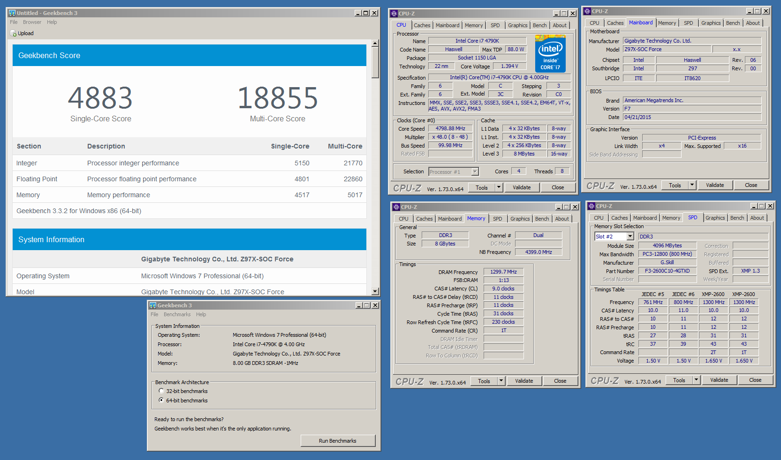Click File menu in Geekbench 3 launcher

154,314
